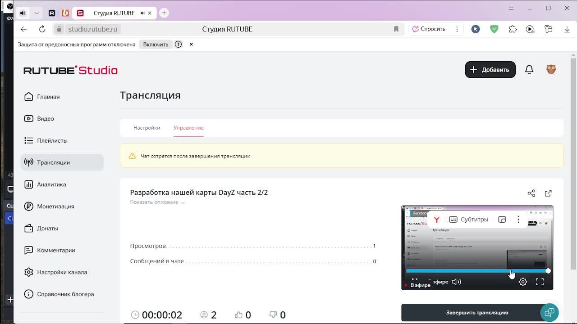Reload the page
The width and height of the screenshot is (577, 324).
[42, 29]
